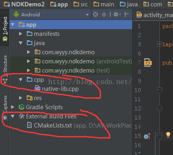Click the External Build Files wrench icon
Image resolution: width=173 pixels, height=155 pixels.
click(22, 116)
